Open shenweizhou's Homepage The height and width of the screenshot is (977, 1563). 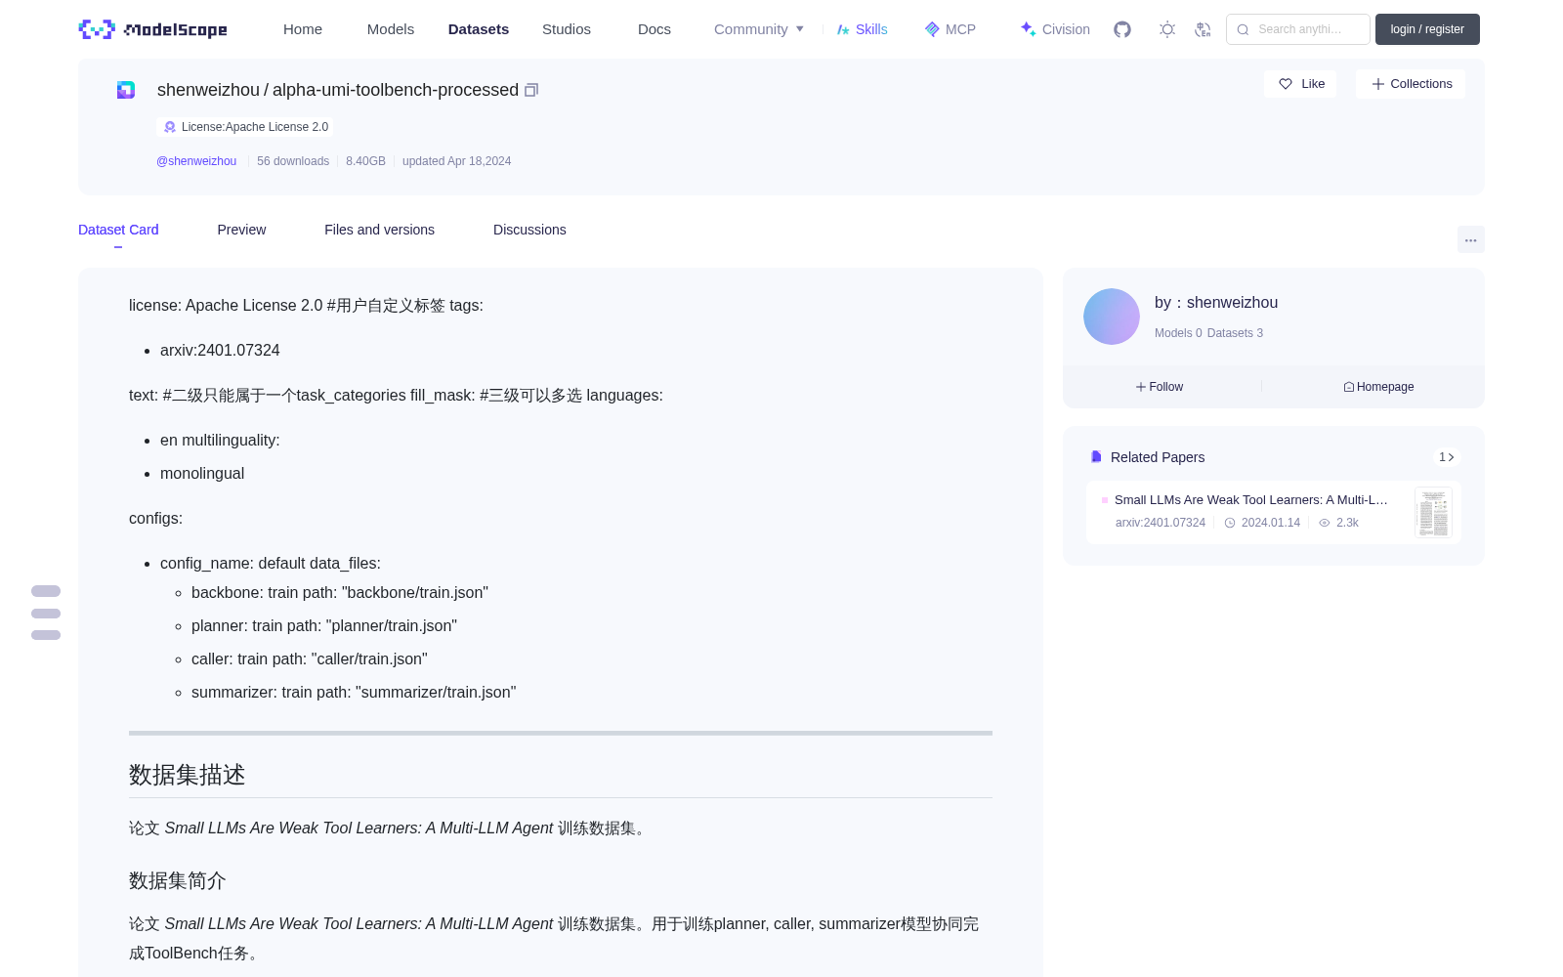pos(1378,387)
